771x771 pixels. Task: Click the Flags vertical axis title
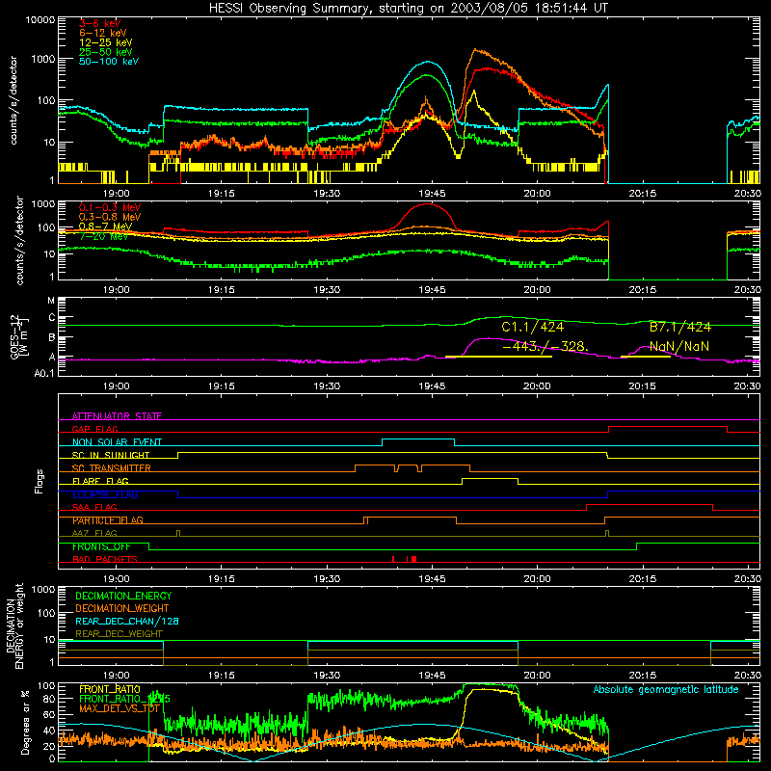[x=40, y=481]
